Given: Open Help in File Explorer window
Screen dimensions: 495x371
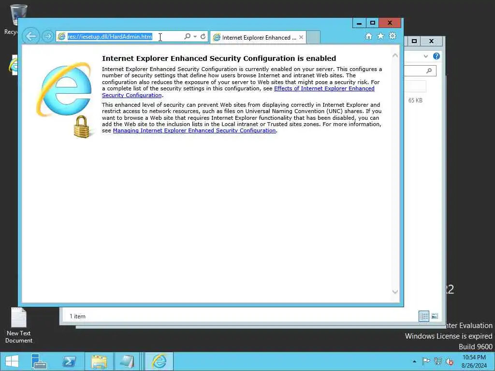Looking at the screenshot, I should coord(437,56).
